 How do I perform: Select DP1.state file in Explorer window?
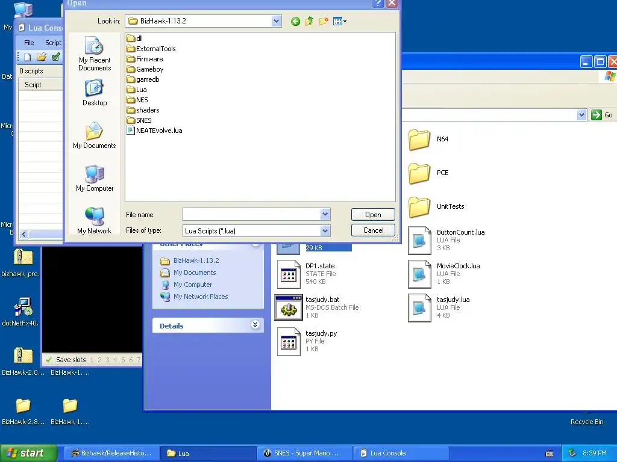pyautogui.click(x=306, y=274)
